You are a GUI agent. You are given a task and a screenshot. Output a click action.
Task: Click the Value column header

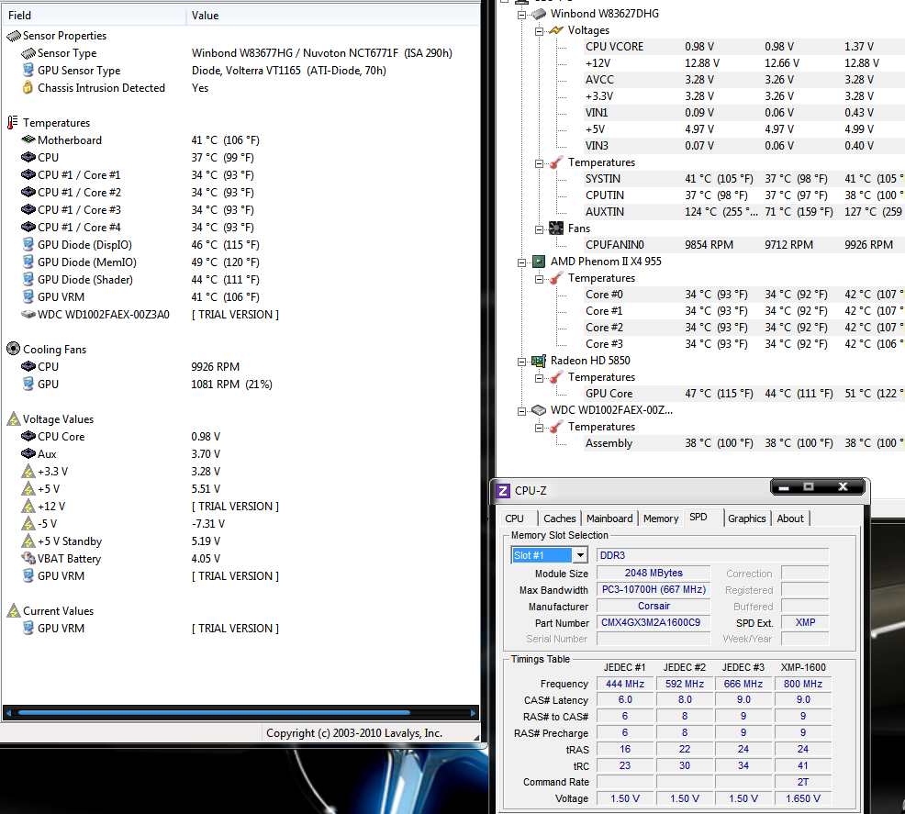pyautogui.click(x=333, y=16)
